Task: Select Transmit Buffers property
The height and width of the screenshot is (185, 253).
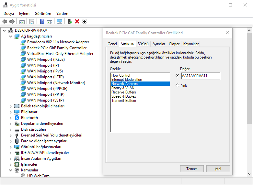Action: [140, 100]
